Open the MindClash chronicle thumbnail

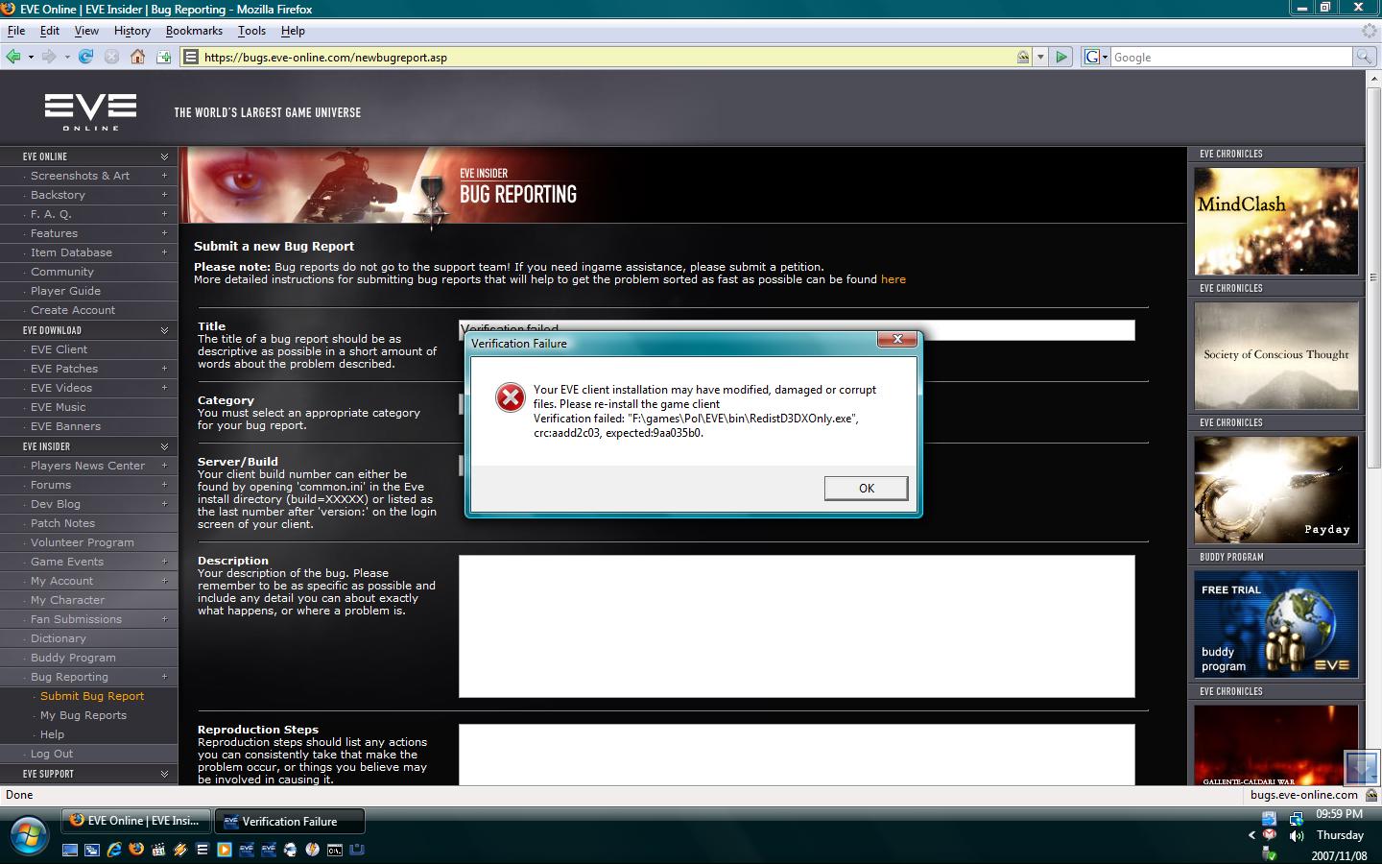1276,221
